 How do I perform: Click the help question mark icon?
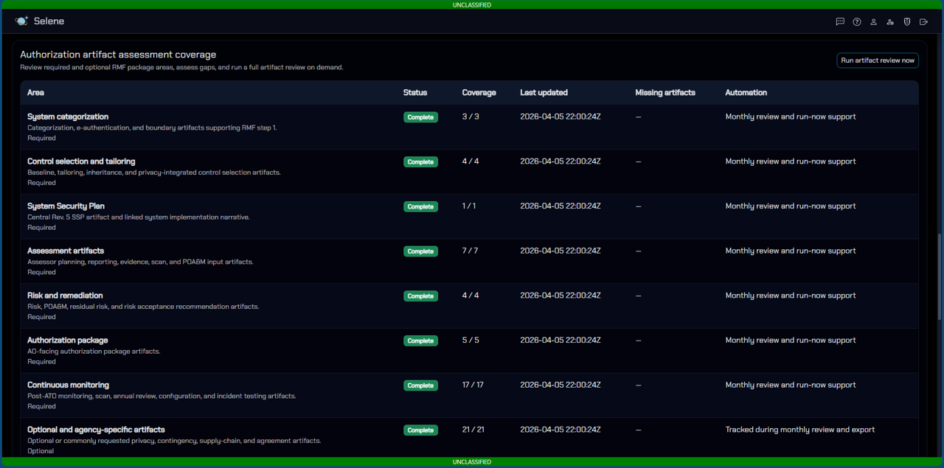[857, 22]
